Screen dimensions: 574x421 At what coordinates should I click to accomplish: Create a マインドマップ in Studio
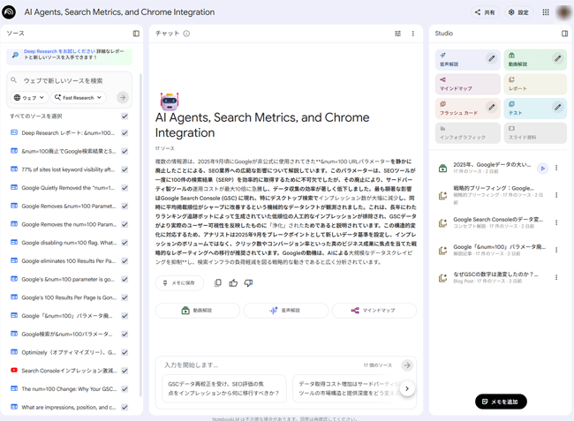pyautogui.click(x=467, y=84)
